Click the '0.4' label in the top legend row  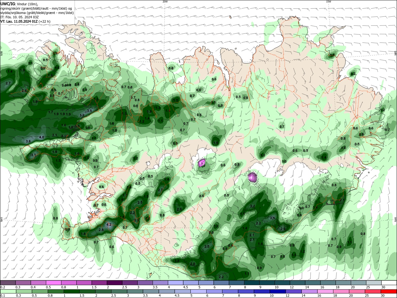(x=33, y=287)
